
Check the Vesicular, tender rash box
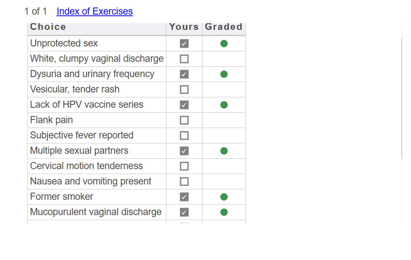click(184, 90)
